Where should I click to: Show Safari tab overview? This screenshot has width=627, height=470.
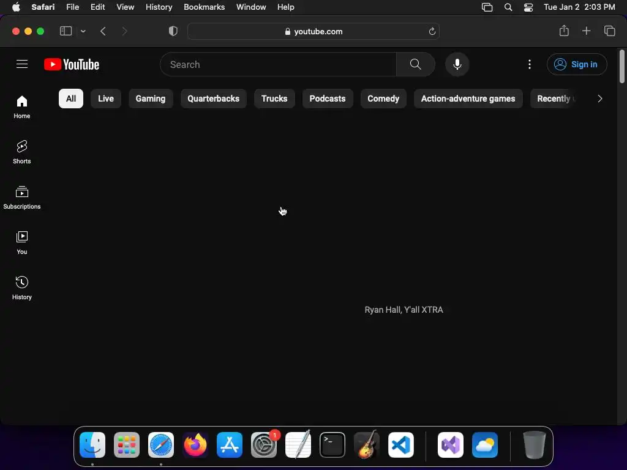pyautogui.click(x=609, y=31)
